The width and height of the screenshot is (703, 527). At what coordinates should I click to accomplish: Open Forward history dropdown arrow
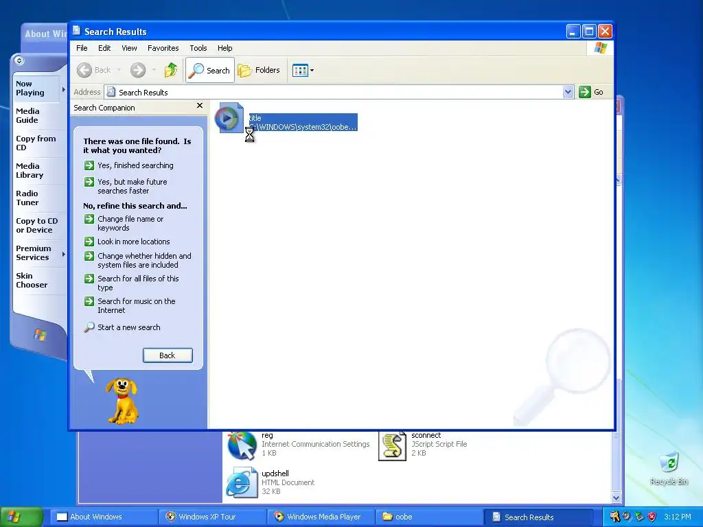click(154, 70)
